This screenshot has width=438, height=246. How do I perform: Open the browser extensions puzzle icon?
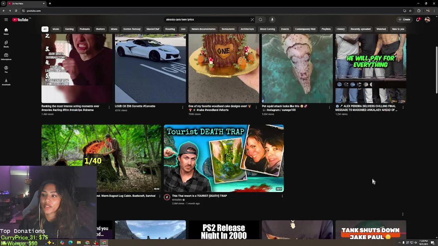[x=419, y=11]
